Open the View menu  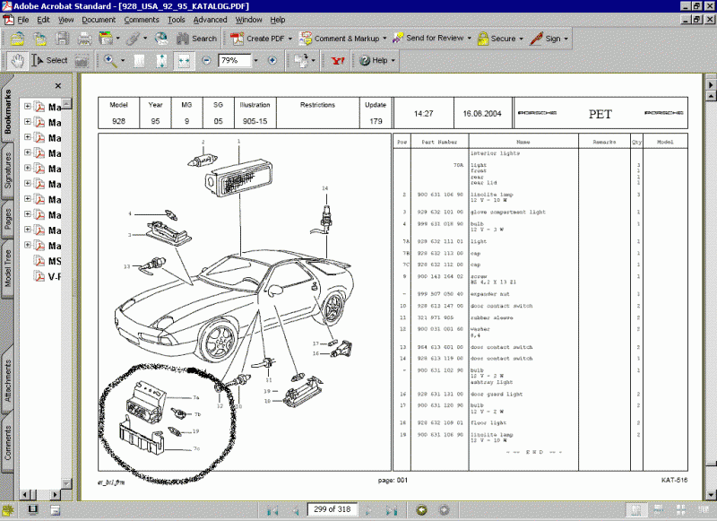(x=65, y=20)
